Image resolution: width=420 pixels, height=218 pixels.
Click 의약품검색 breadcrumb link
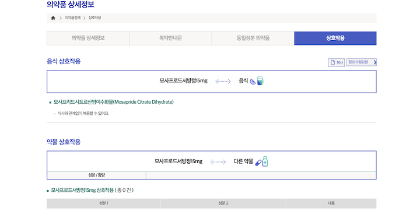[x=72, y=17]
